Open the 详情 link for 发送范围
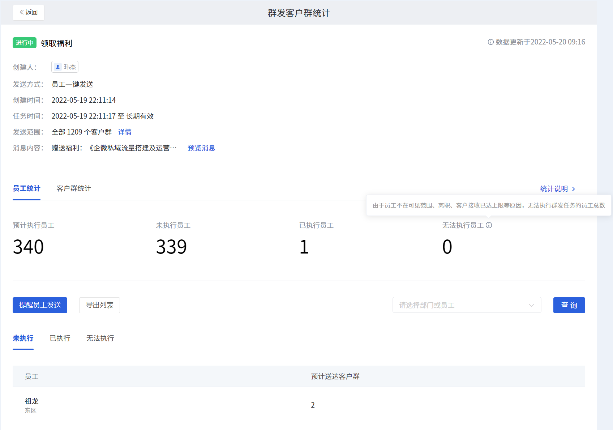 (x=125, y=132)
